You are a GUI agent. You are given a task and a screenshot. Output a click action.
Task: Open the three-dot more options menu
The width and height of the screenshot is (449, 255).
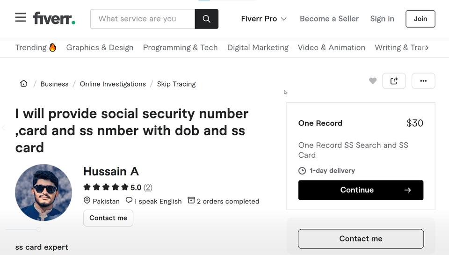tap(423, 81)
